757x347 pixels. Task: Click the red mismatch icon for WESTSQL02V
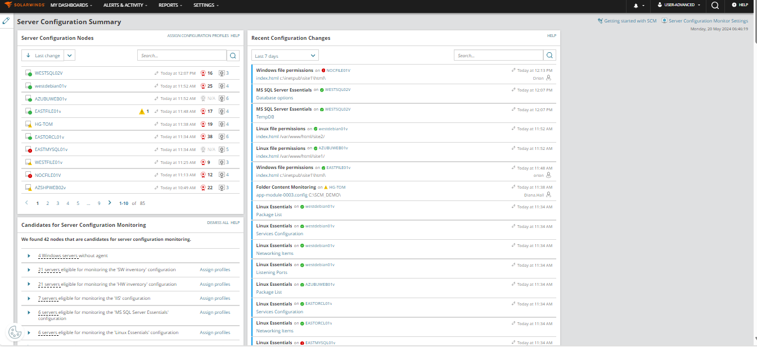(203, 73)
